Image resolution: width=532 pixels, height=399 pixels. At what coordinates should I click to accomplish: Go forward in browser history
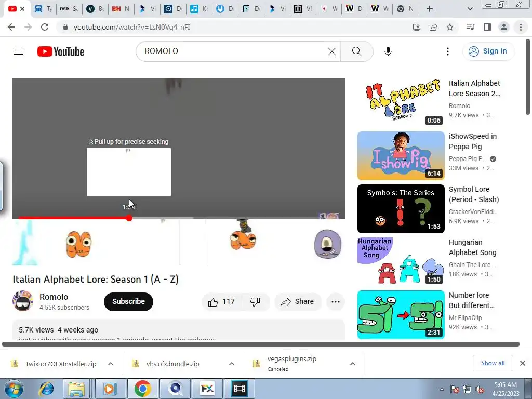coord(28,27)
